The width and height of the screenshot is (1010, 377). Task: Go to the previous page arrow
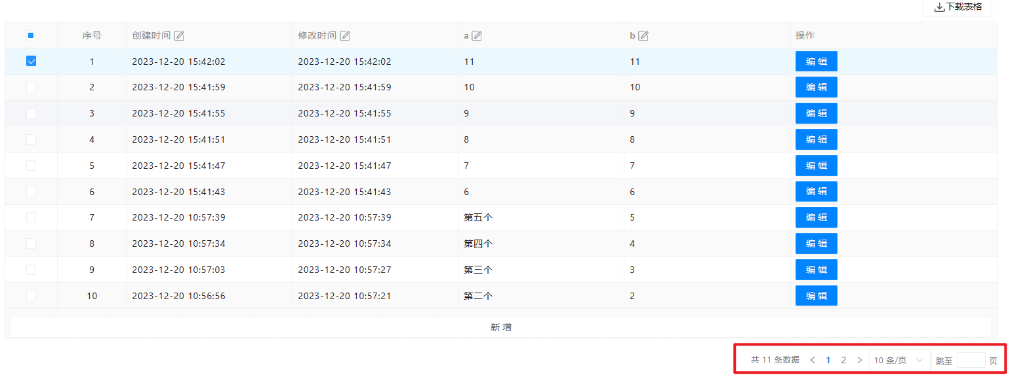[x=813, y=360]
